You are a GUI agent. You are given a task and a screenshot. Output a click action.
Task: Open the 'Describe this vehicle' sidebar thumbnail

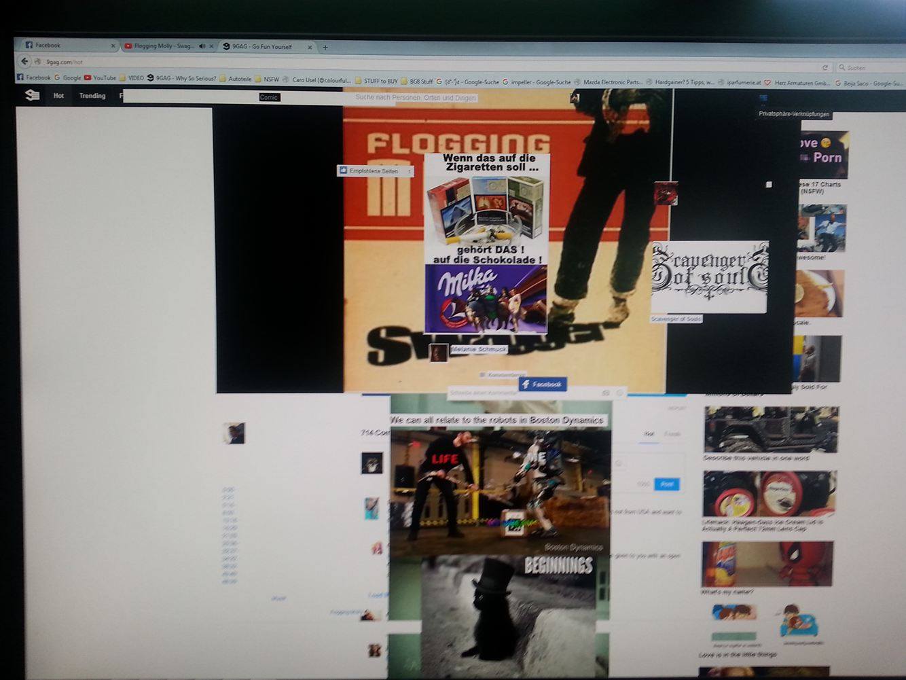[771, 429]
